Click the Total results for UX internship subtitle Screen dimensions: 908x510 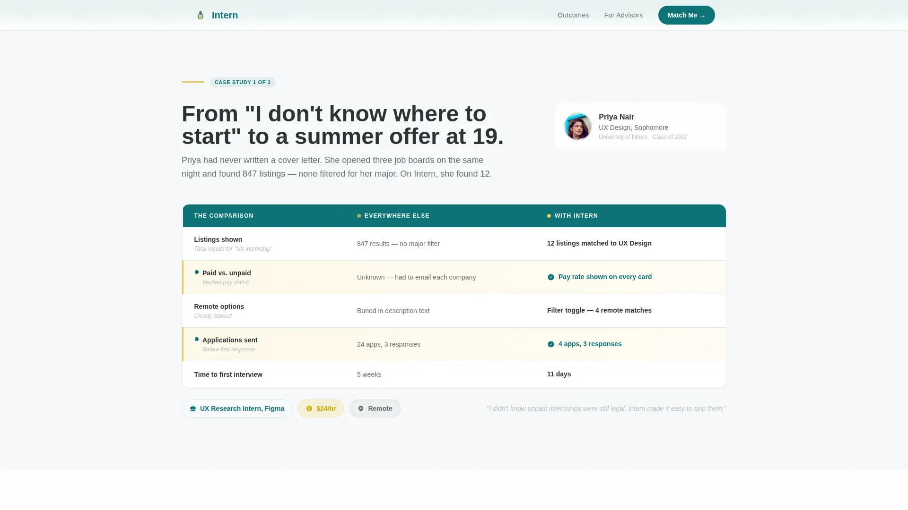233,249
